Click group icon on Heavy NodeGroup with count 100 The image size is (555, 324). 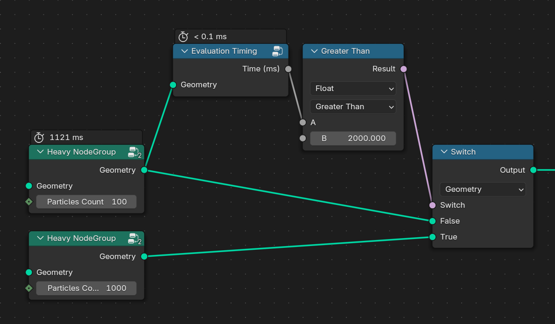[x=134, y=152]
